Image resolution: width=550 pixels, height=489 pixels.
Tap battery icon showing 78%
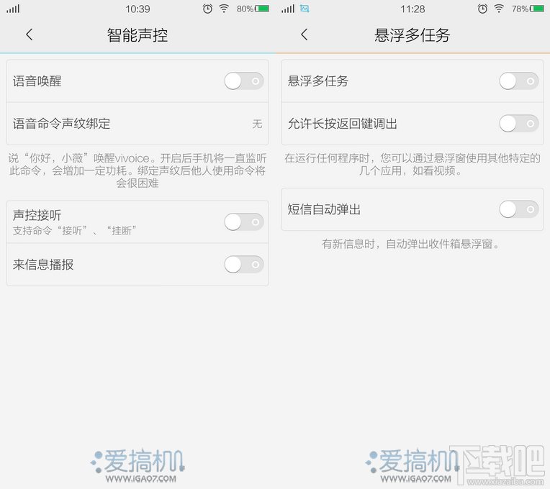pyautogui.click(x=537, y=9)
